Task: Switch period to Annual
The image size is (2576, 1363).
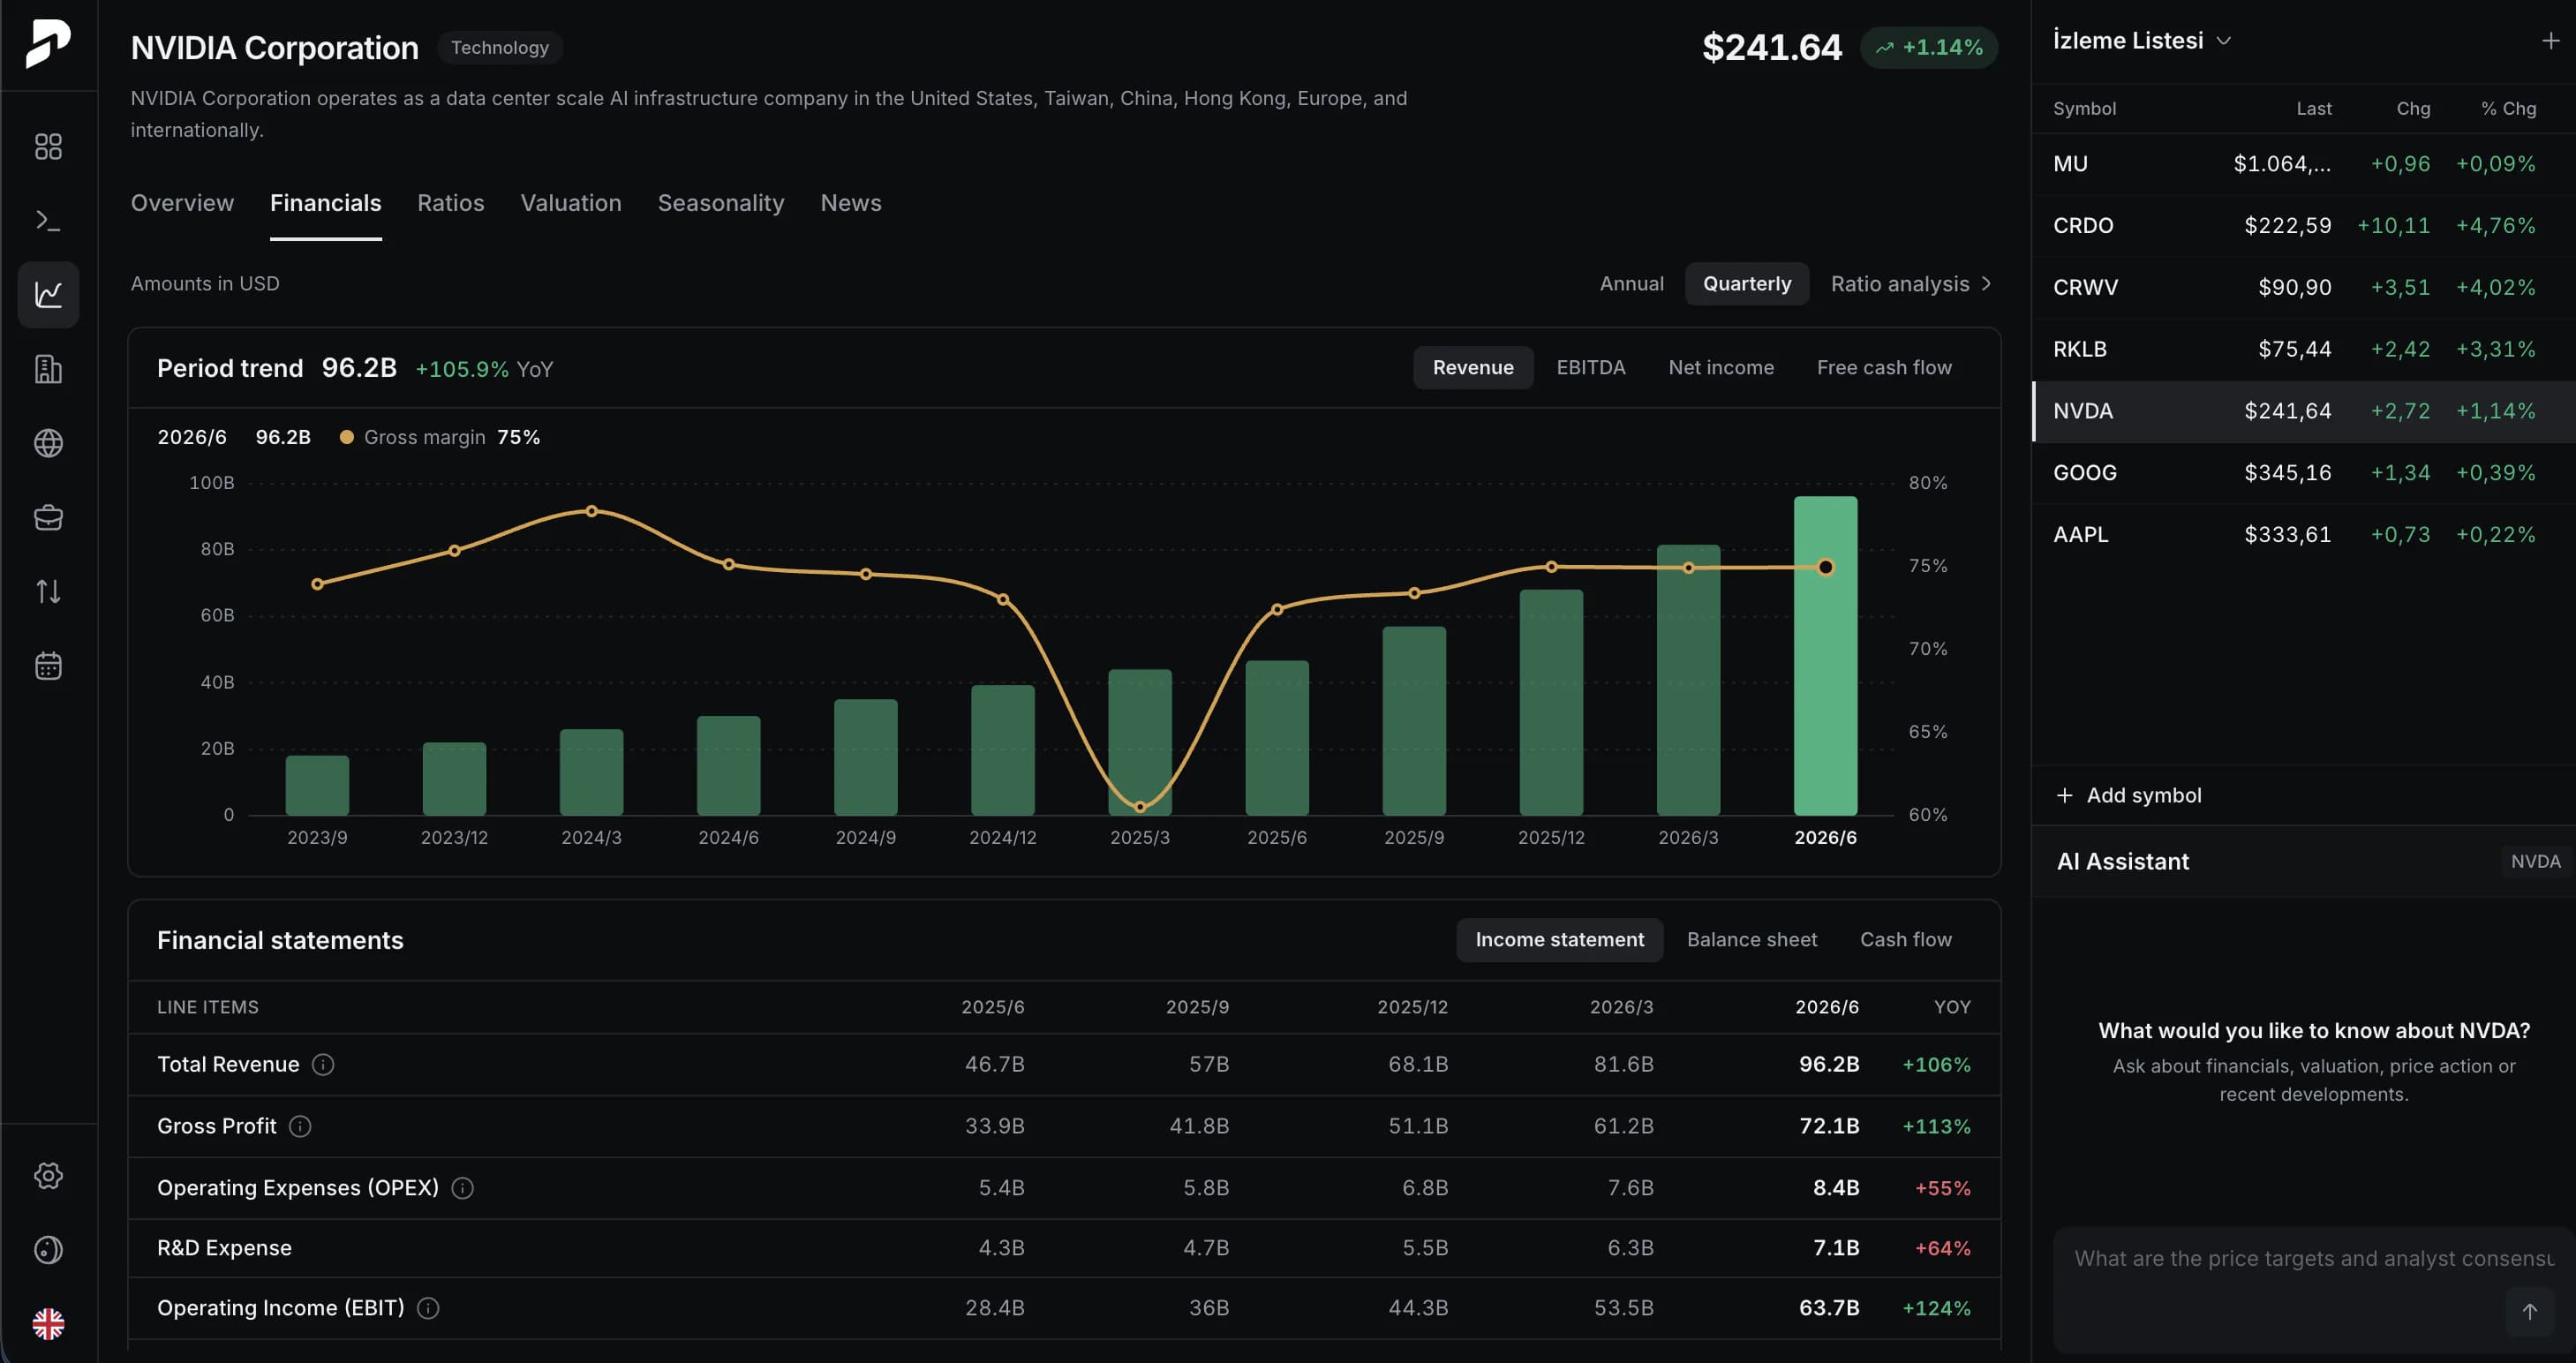Action: click(x=1631, y=284)
